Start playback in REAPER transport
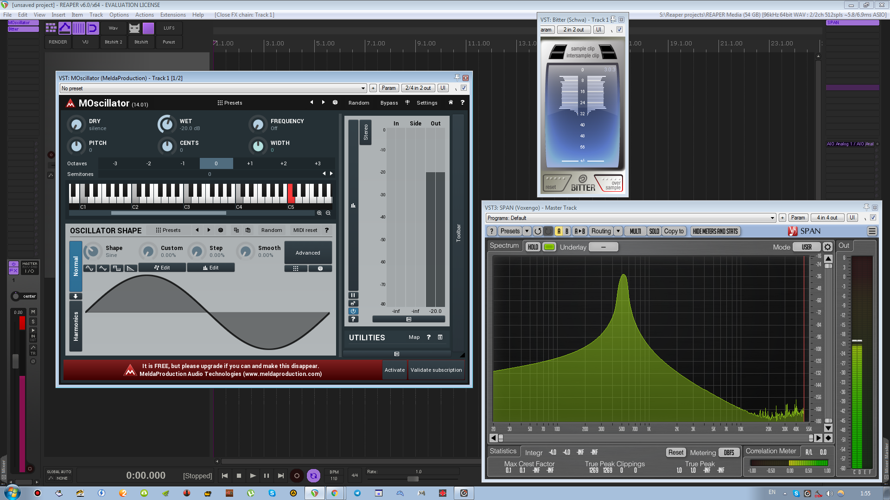The image size is (890, 500). (253, 475)
